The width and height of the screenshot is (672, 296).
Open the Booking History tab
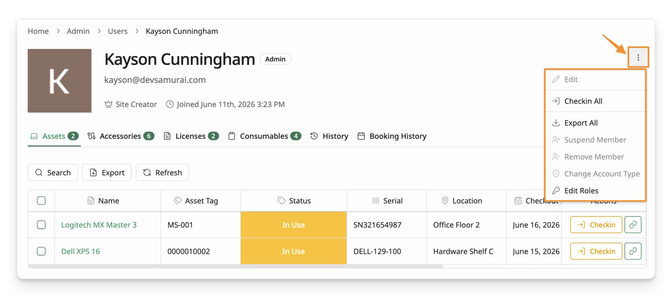tap(392, 136)
